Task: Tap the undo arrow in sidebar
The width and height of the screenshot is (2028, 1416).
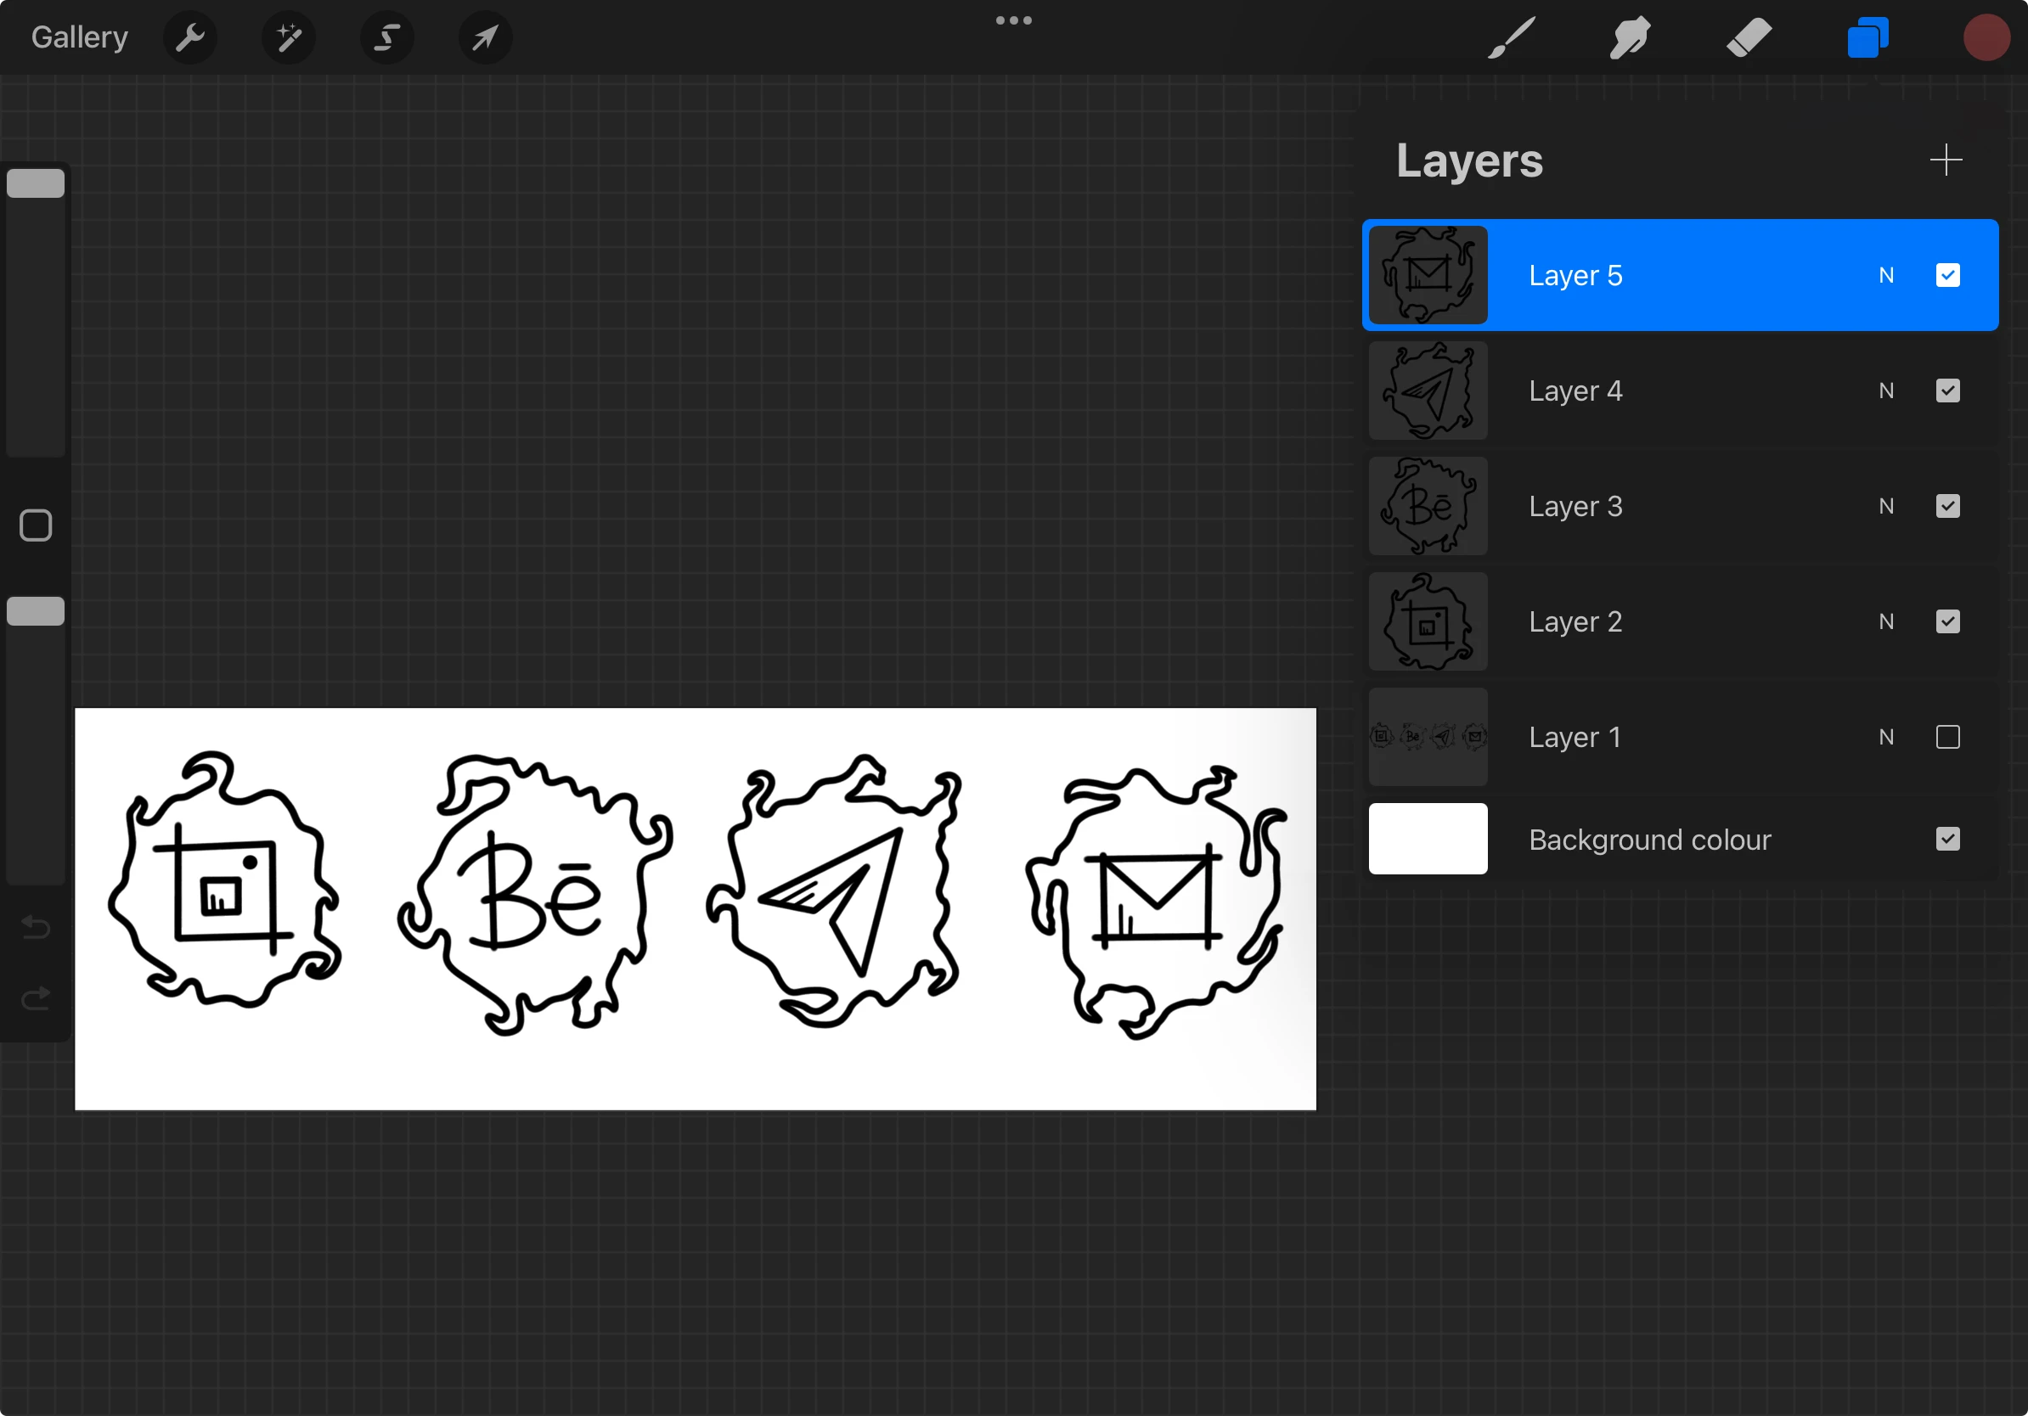Action: point(36,927)
